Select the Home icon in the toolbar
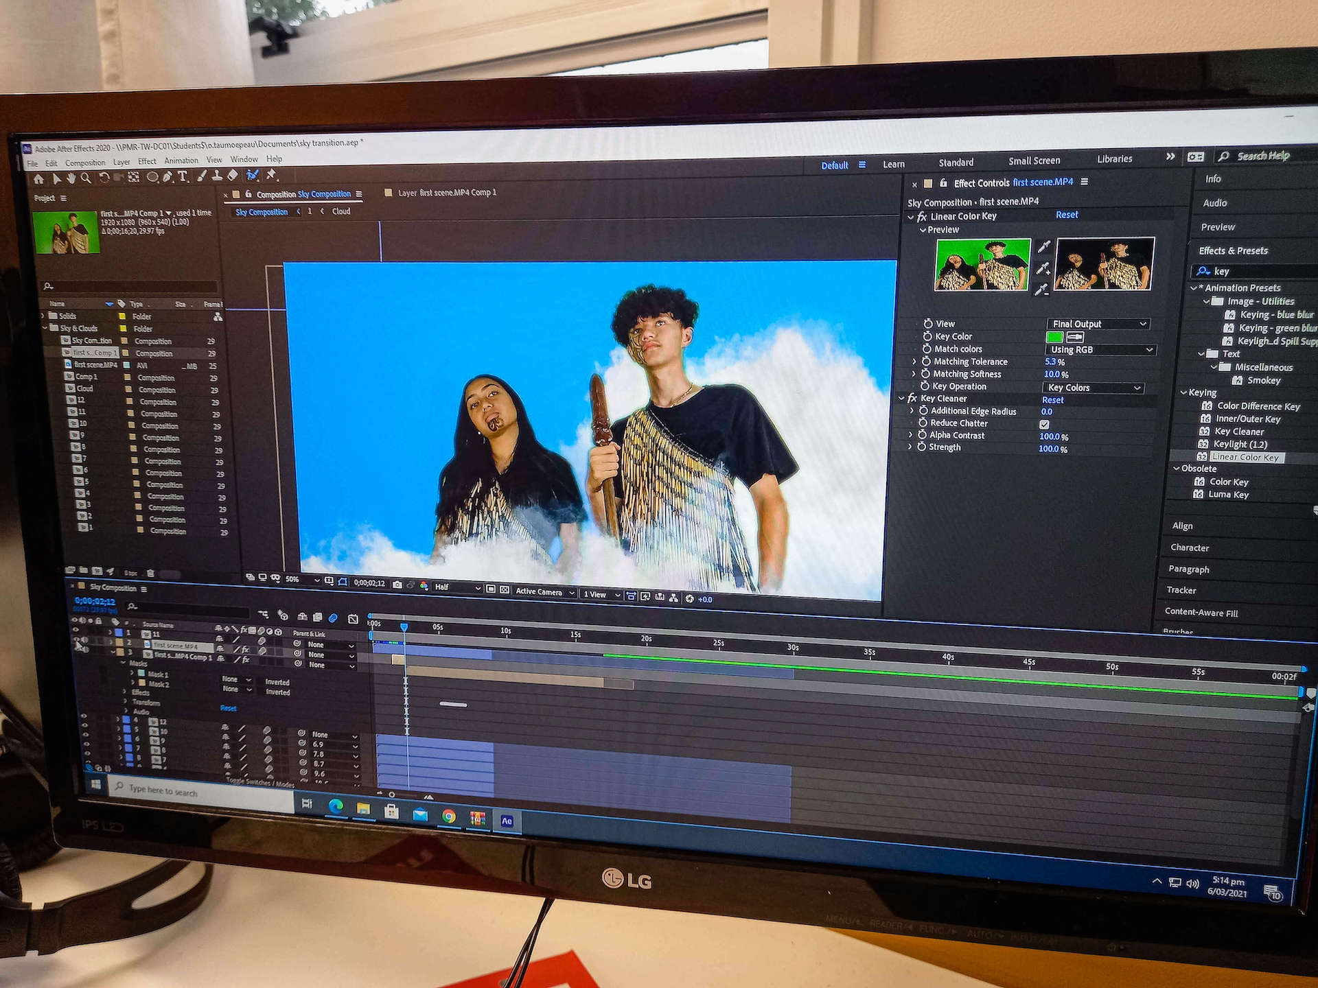 (x=38, y=179)
